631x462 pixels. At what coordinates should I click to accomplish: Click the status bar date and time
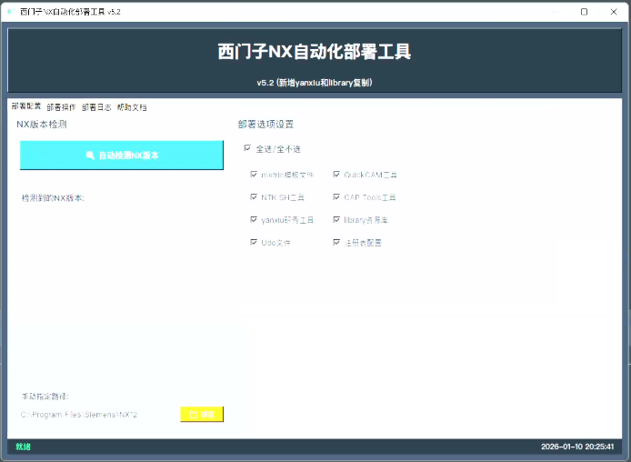(577, 447)
